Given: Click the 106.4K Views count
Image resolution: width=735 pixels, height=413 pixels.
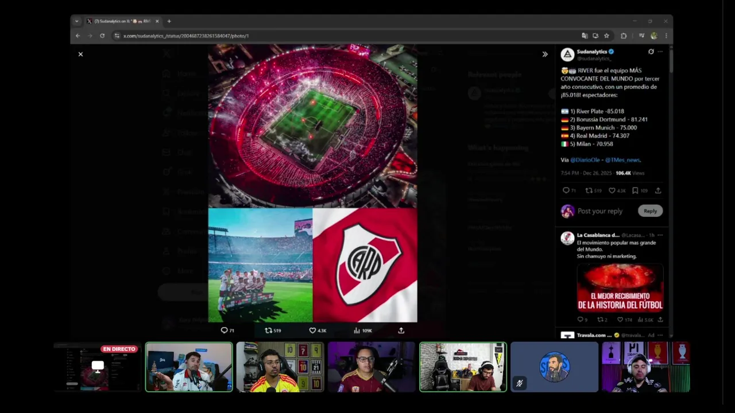Looking at the screenshot, I should pos(630,173).
